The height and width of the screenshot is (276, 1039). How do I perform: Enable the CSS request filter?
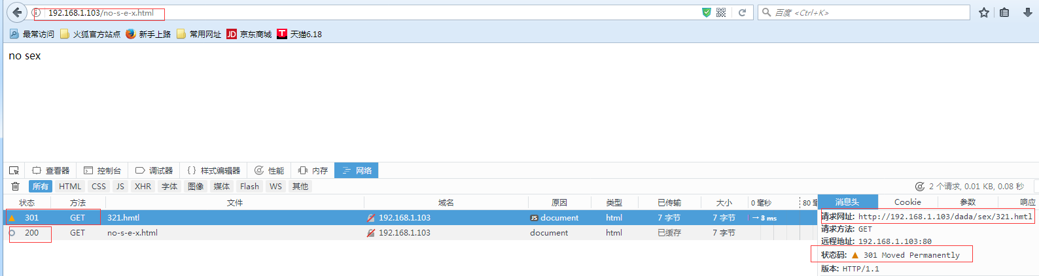[99, 187]
